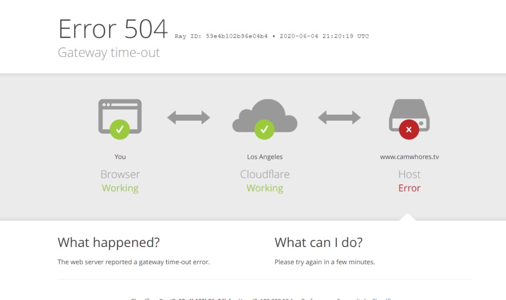The width and height of the screenshot is (506, 300).
Task: Click the www.camwhores.tv host label
Action: (409, 157)
